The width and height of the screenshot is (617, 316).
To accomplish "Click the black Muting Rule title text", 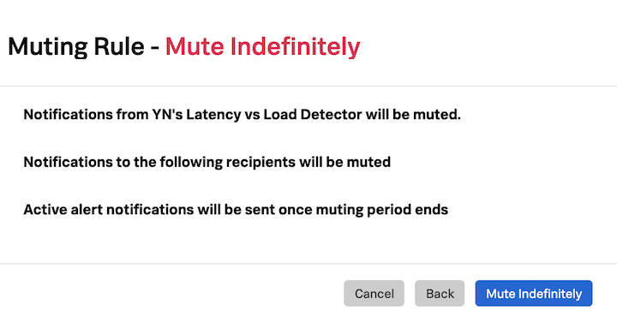I will 76,47.
